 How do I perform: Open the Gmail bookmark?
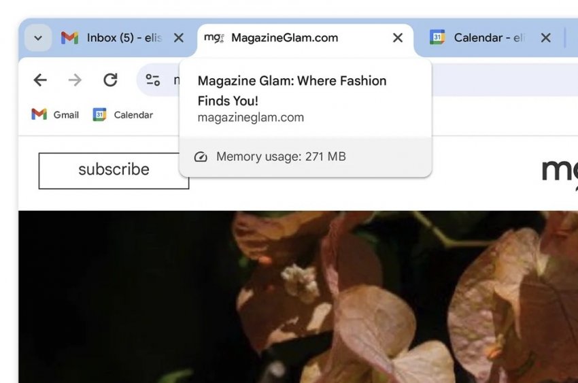pos(56,115)
